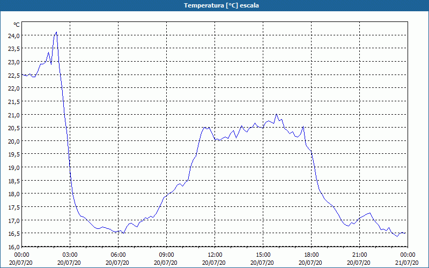
Task: Click the 16,0 y-axis label
Action: [x=14, y=247]
